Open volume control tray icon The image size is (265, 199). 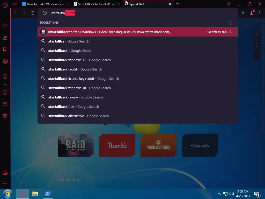[x=232, y=194]
